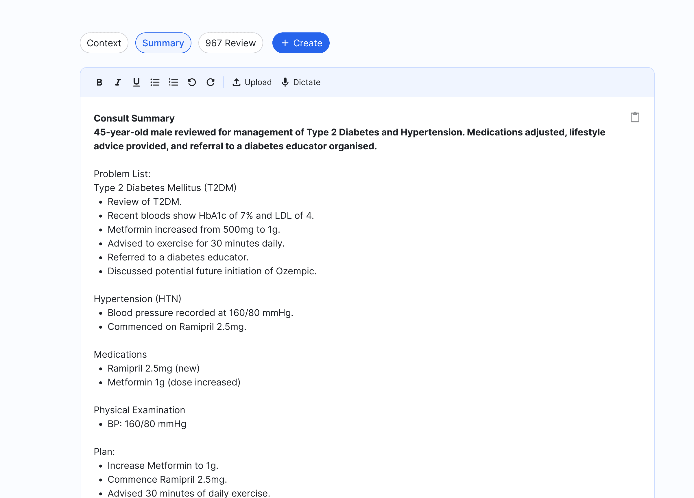Viewport: 694px width, 498px height.
Task: Insert a numbered list
Action: (173, 82)
